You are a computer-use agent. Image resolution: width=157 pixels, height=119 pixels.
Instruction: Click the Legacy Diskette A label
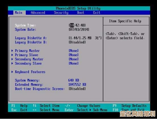coord(31,38)
